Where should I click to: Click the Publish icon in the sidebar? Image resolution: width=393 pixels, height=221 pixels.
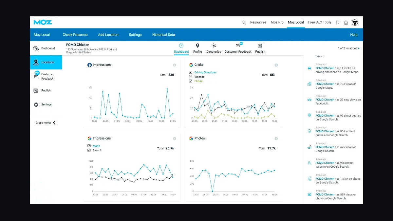point(36,91)
